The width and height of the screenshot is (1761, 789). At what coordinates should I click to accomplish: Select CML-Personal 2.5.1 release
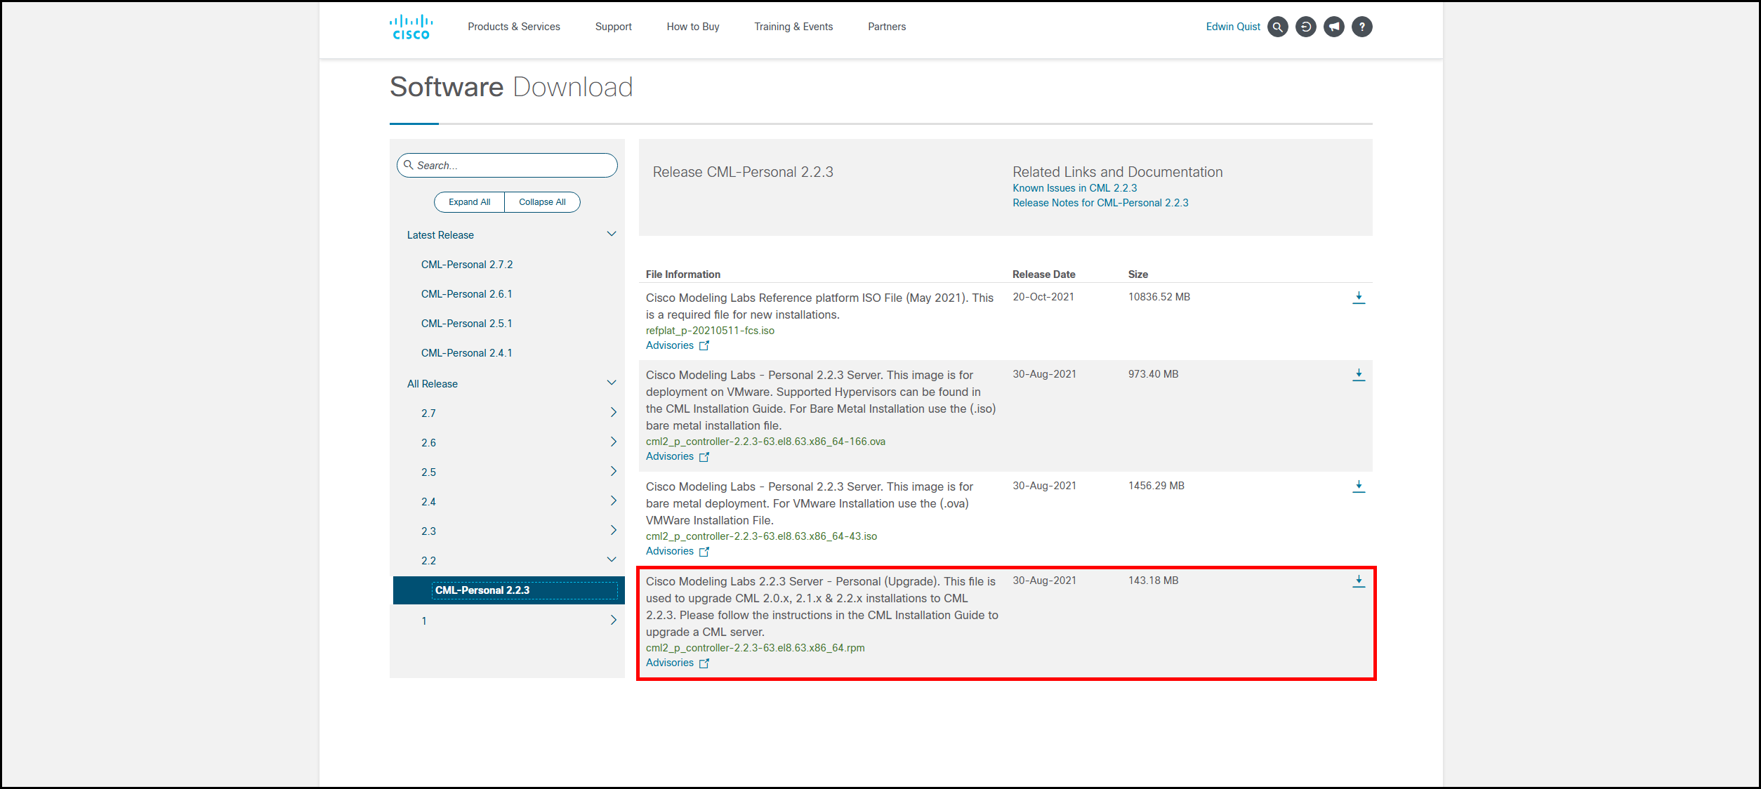click(x=467, y=324)
